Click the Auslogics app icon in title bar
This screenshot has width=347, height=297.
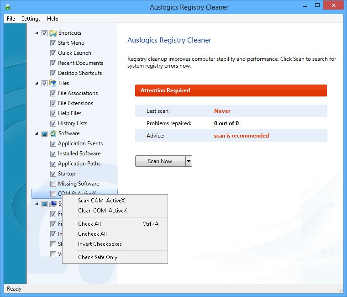point(8,7)
